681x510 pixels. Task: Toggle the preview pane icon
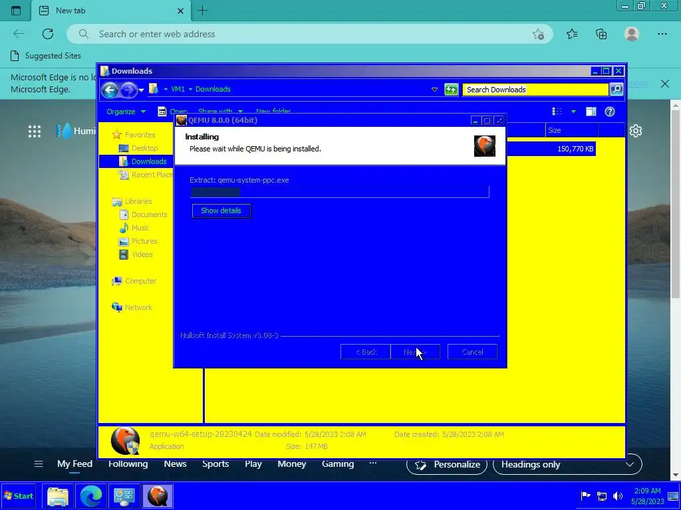(x=591, y=112)
